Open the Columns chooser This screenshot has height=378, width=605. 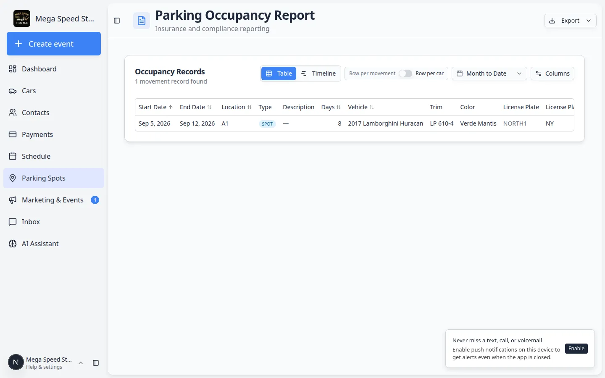(x=552, y=73)
